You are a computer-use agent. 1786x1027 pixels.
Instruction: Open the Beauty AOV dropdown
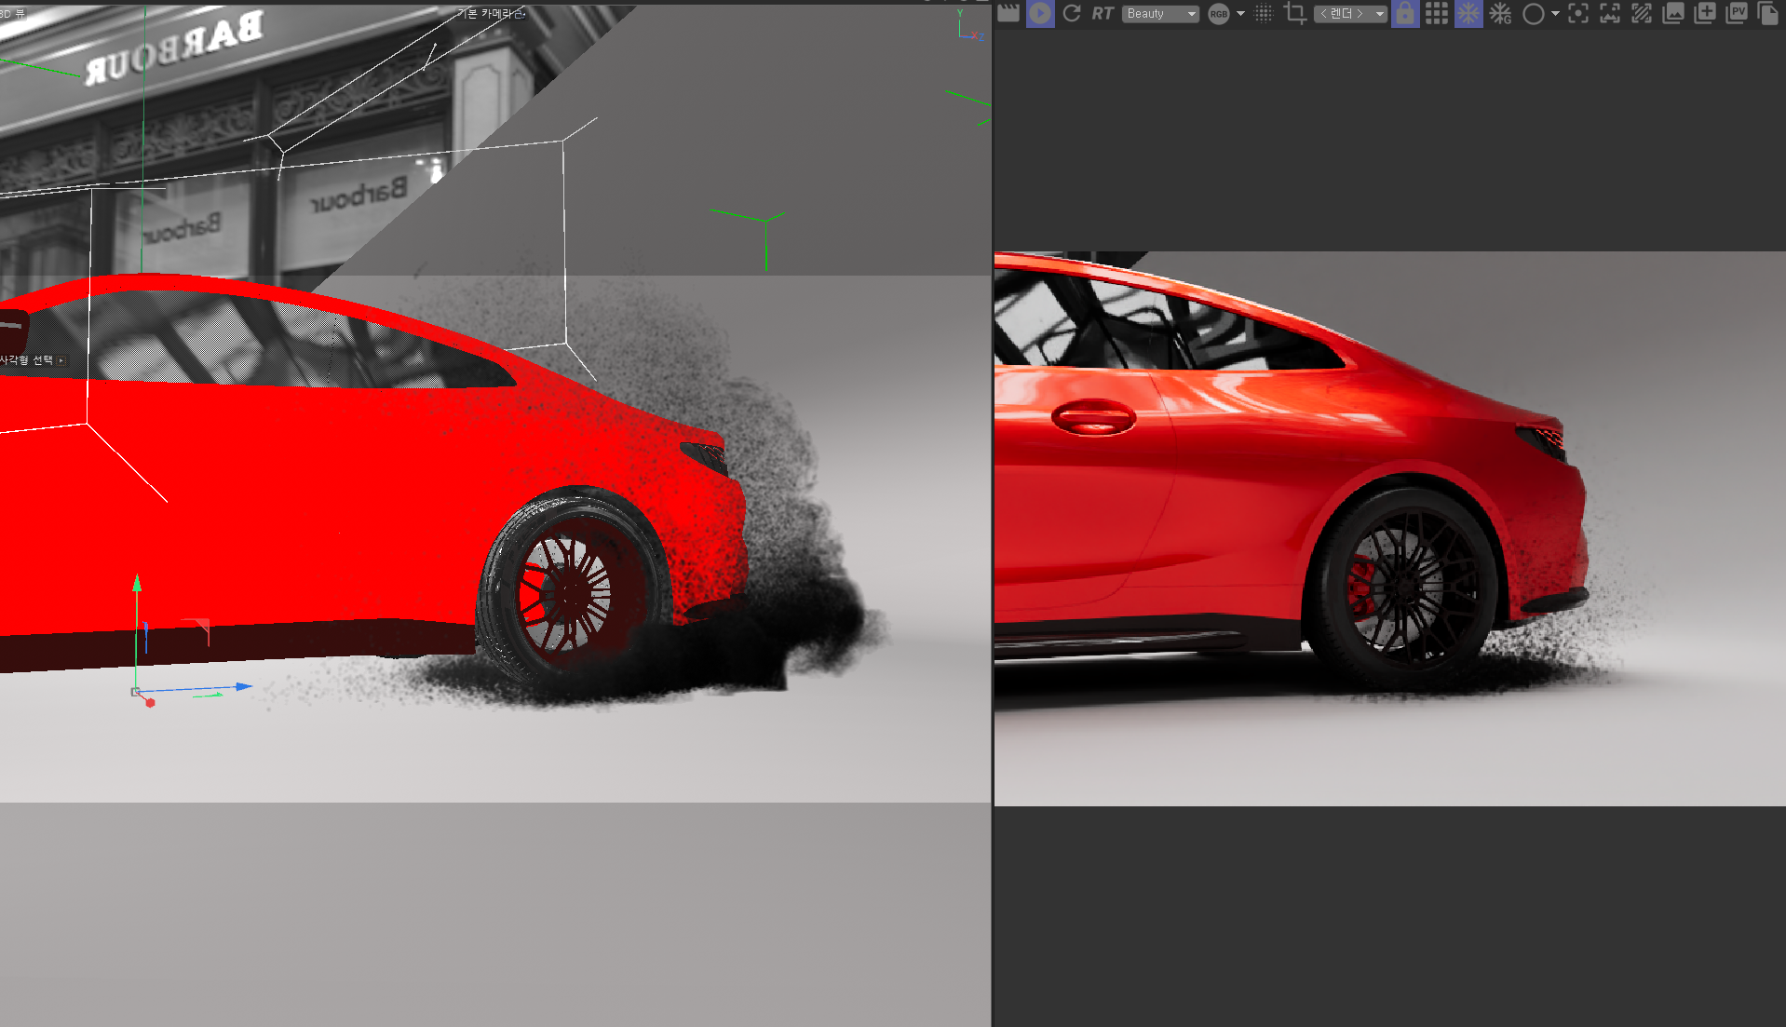pos(1160,14)
